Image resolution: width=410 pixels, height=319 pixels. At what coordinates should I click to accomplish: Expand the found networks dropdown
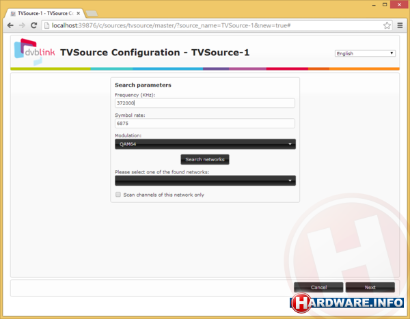(205, 181)
